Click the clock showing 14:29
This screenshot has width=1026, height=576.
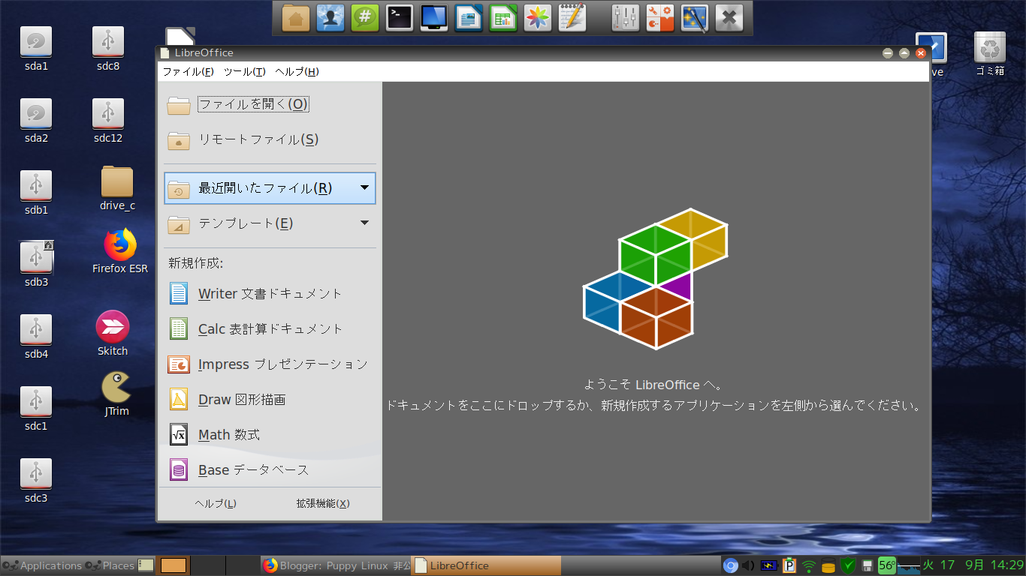coord(1006,565)
